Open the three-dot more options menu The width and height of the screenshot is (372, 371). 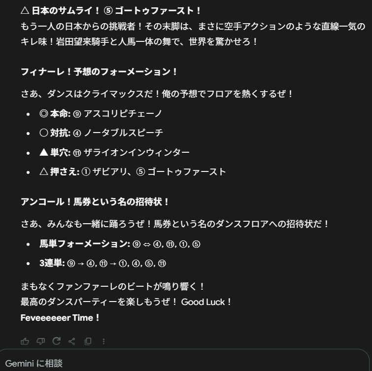coord(103,341)
